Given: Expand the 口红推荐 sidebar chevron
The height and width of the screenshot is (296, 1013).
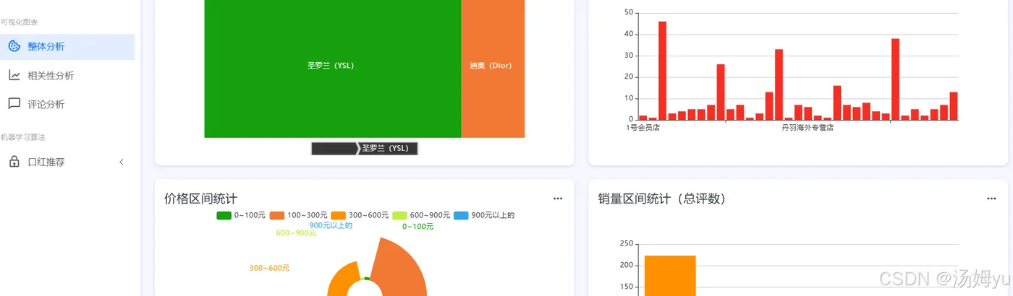Looking at the screenshot, I should pos(122,162).
